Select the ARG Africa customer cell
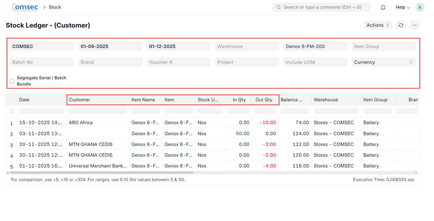 point(81,123)
